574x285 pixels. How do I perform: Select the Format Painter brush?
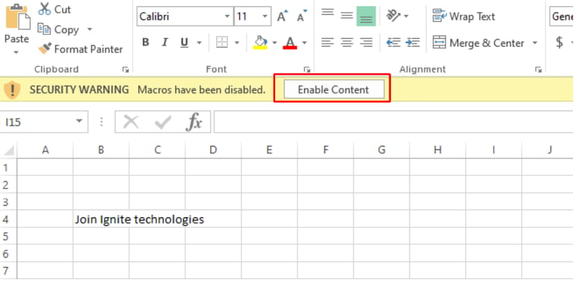tap(45, 48)
